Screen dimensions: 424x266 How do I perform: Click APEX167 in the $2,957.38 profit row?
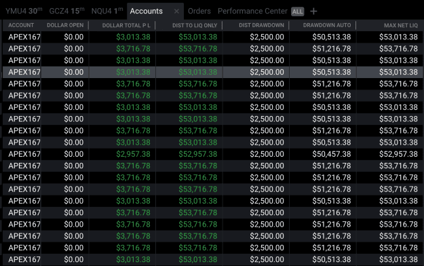pos(24,154)
